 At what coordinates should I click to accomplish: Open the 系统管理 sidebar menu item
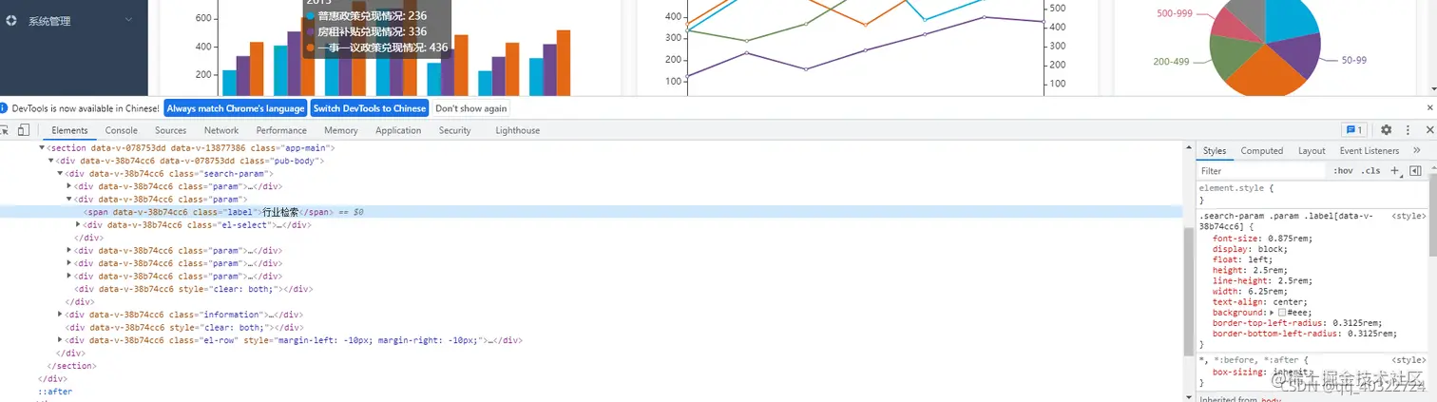(x=74, y=20)
